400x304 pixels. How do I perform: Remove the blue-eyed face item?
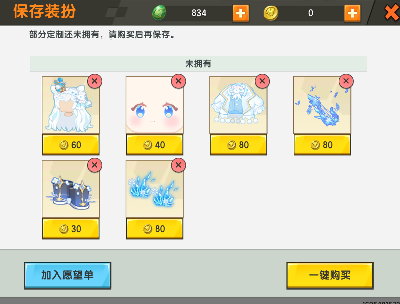[x=179, y=81]
